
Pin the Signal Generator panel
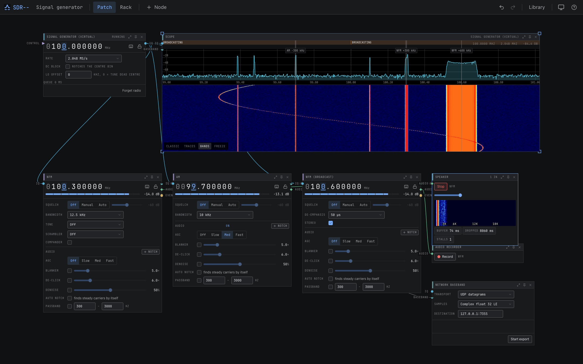136,37
